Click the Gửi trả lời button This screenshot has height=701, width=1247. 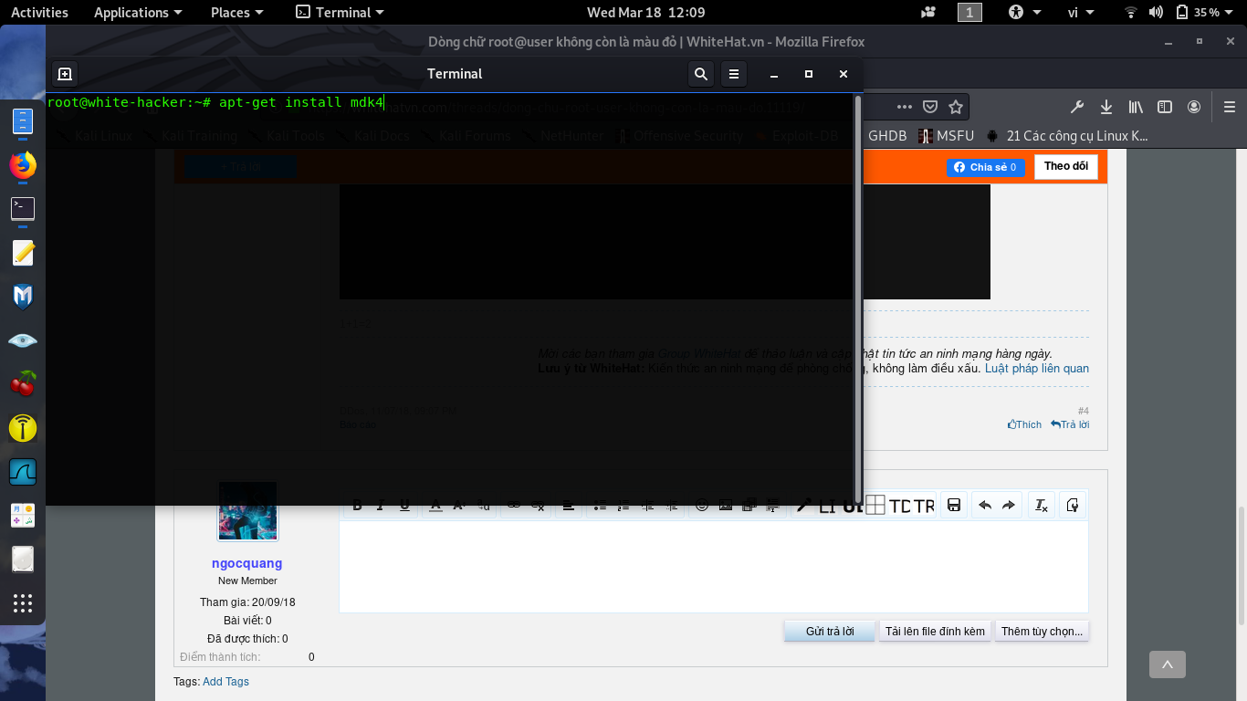tap(829, 631)
